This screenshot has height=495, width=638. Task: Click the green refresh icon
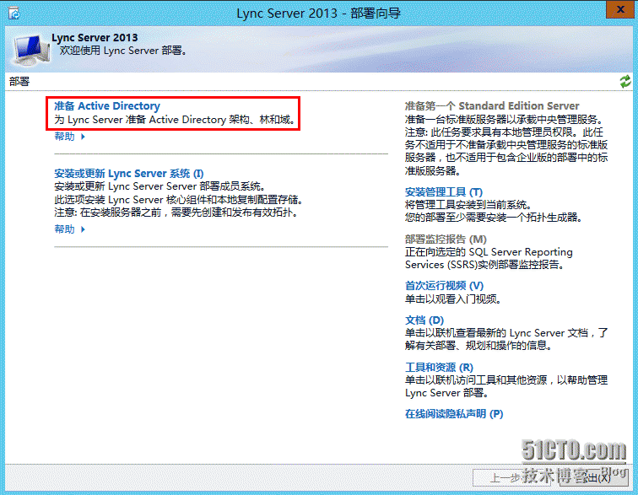click(x=625, y=81)
